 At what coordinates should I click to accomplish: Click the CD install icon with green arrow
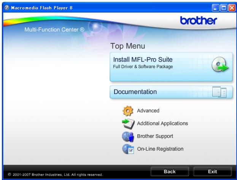tap(220, 64)
